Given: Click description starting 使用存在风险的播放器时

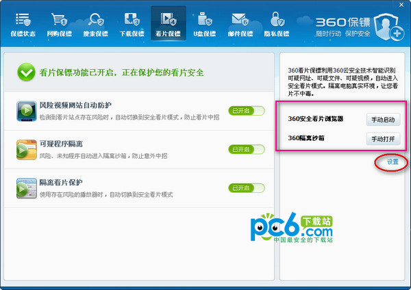Looking at the screenshot, I should 106,194.
